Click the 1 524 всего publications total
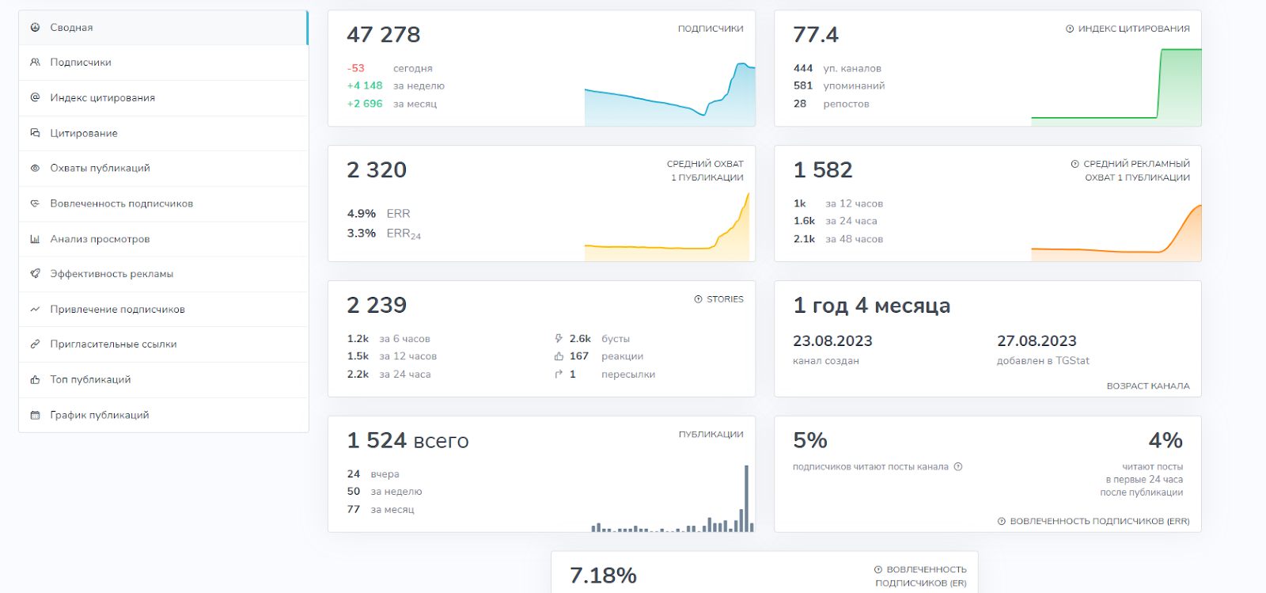Viewport: 1266px width, 593px height. click(407, 440)
